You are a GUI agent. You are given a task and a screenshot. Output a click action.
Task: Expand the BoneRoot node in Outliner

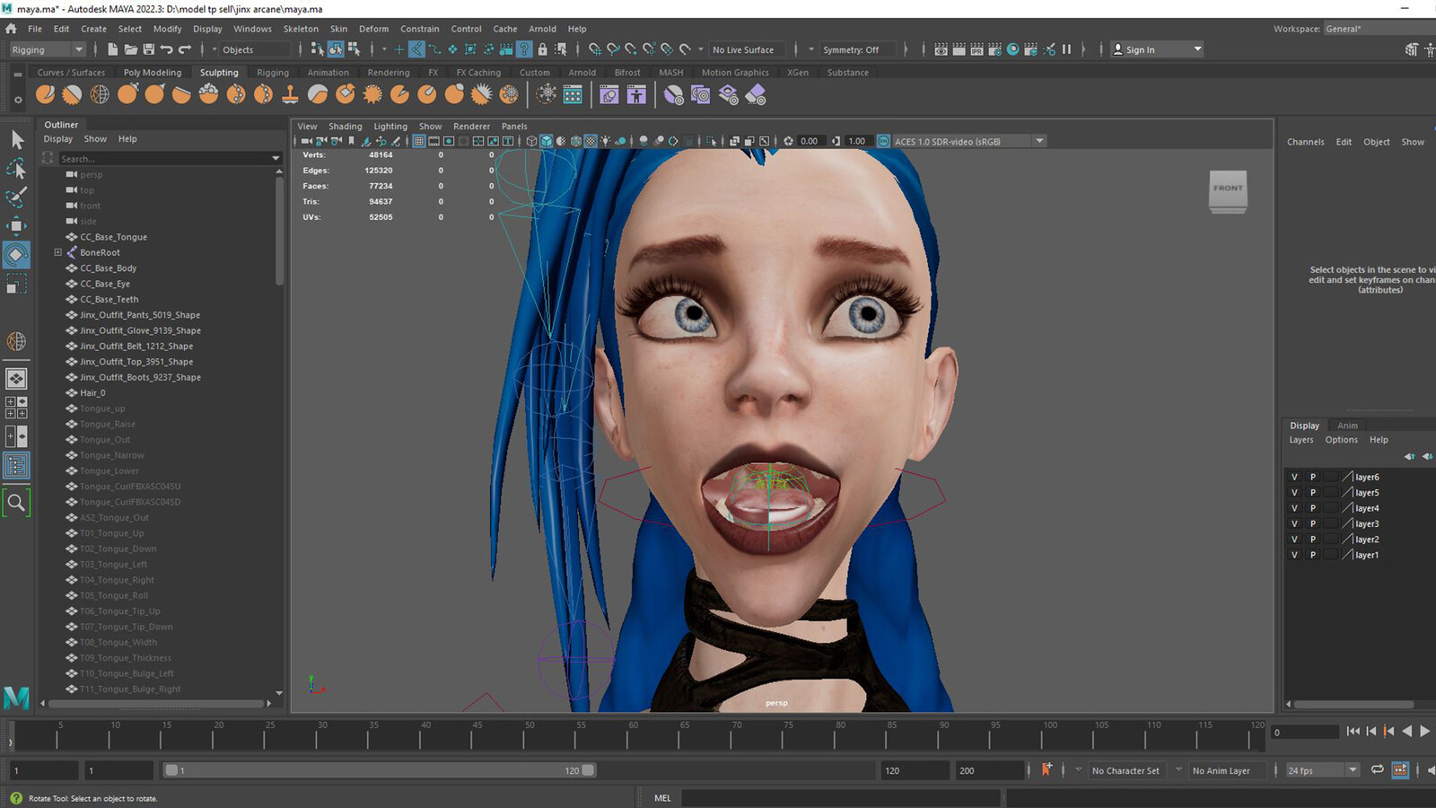[58, 252]
